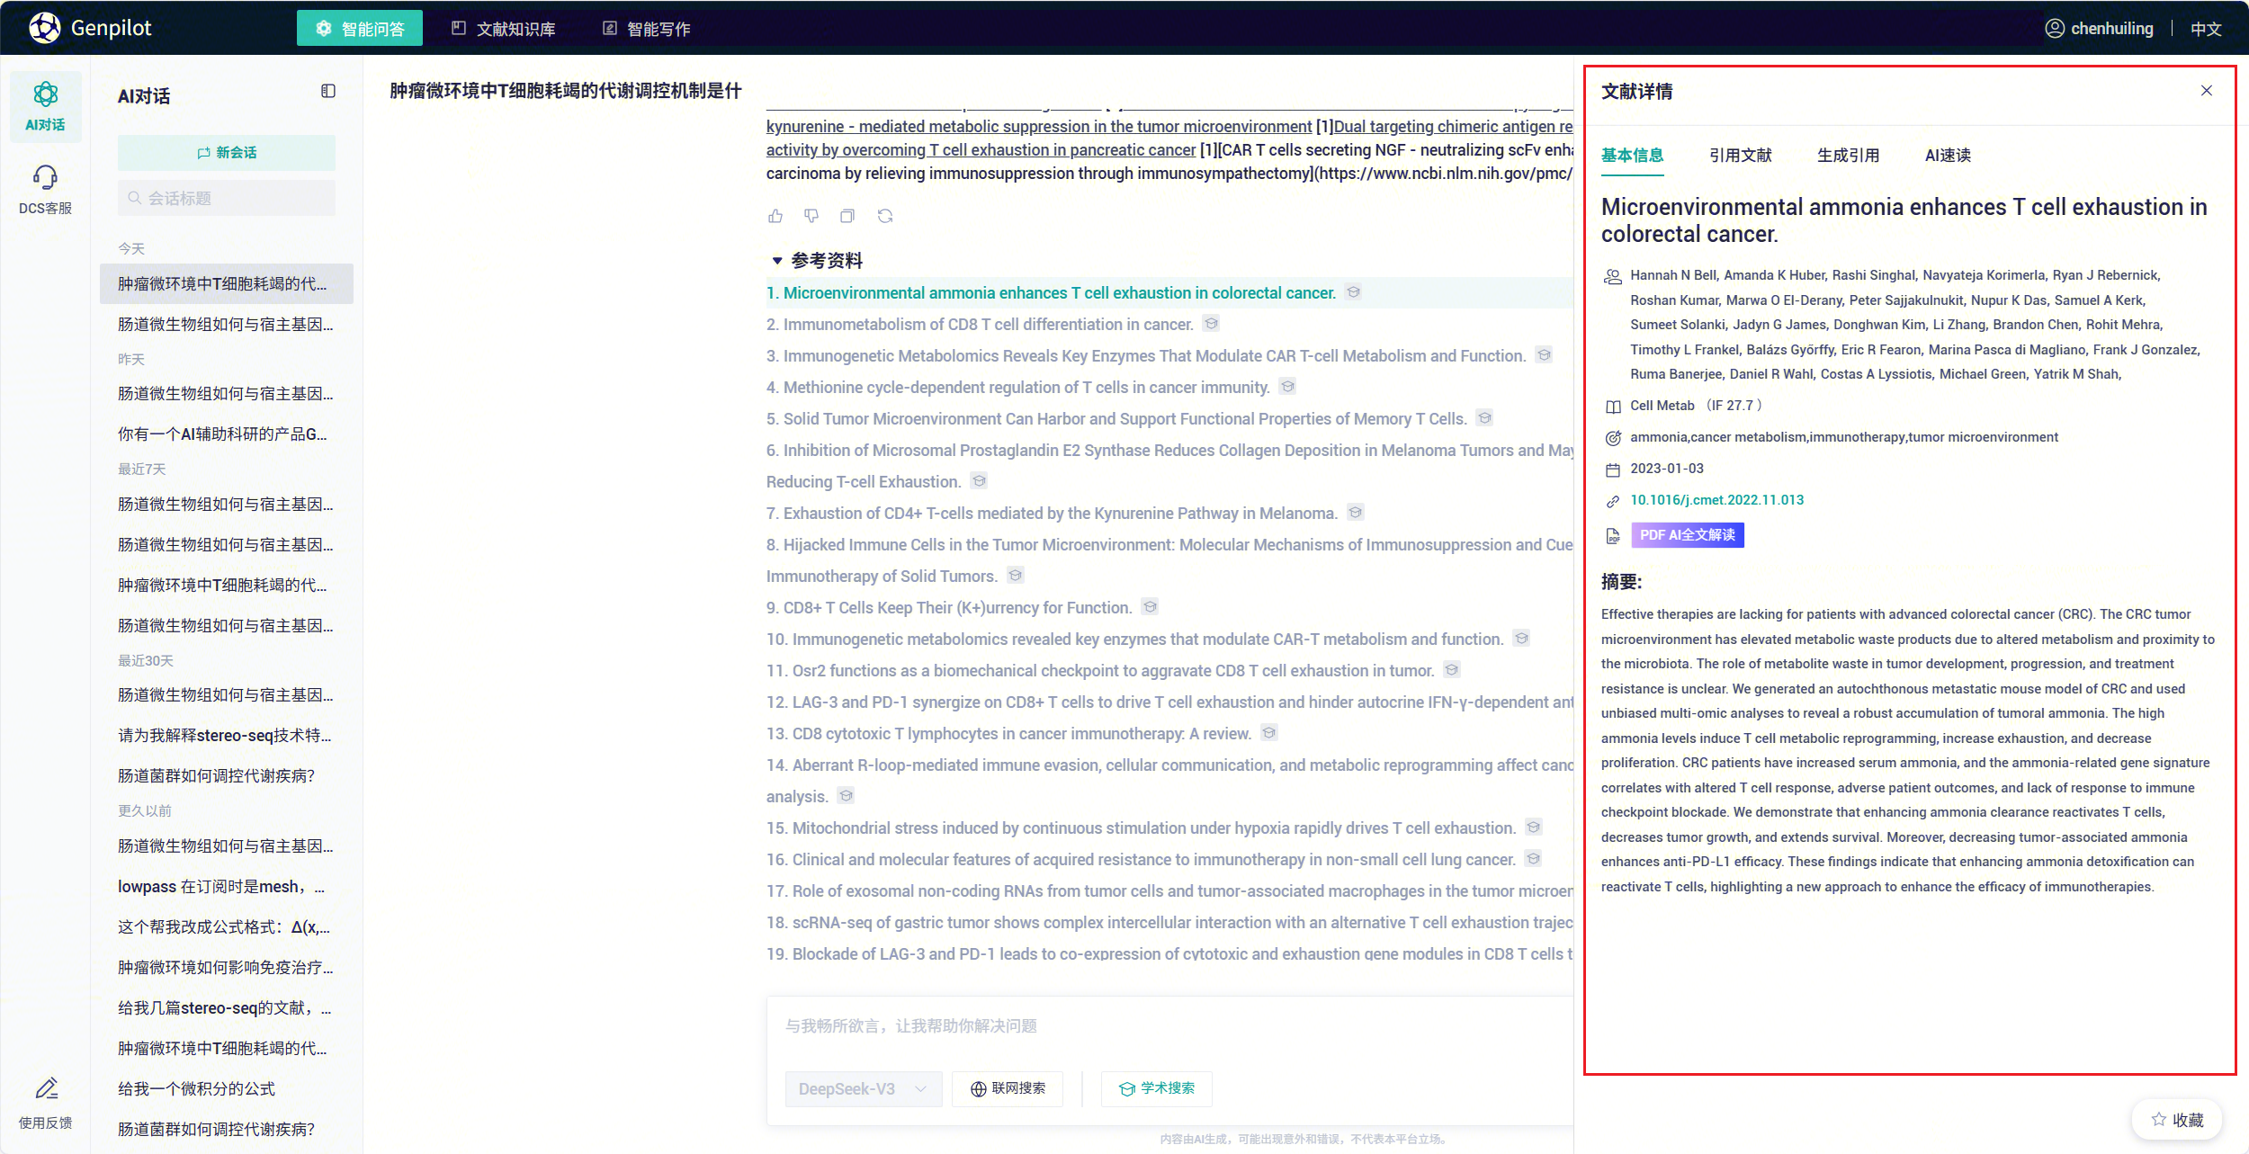This screenshot has height=1154, width=2249.
Task: Click the PDF AI全文解读 button
Action: [1687, 535]
